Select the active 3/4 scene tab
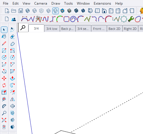Screen dimensions: 143x134 click(36, 28)
